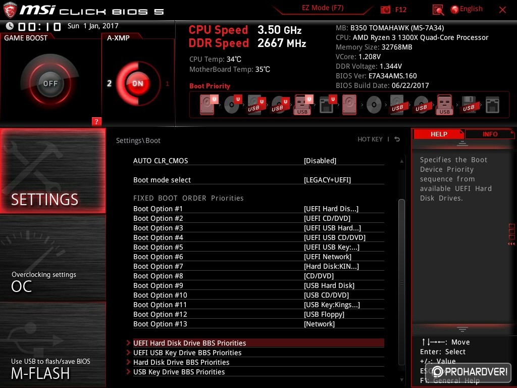Select fourth boot priority icon, UEFI USB CD/DVD
Viewport: 517px width, 388px height.
(280, 105)
